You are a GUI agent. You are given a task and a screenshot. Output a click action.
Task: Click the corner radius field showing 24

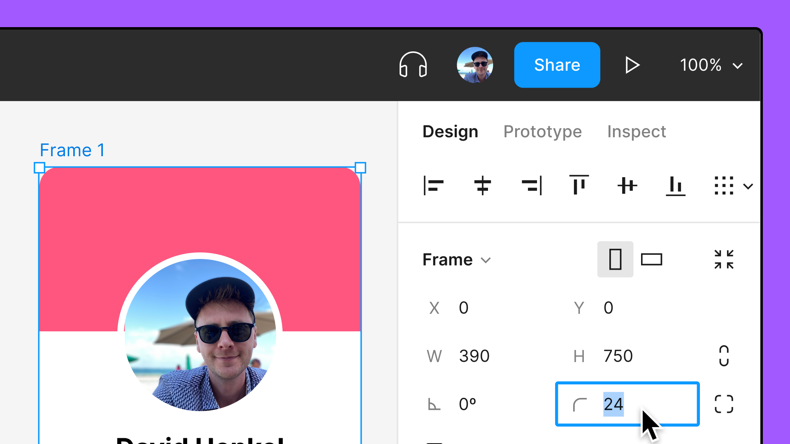pyautogui.click(x=627, y=404)
